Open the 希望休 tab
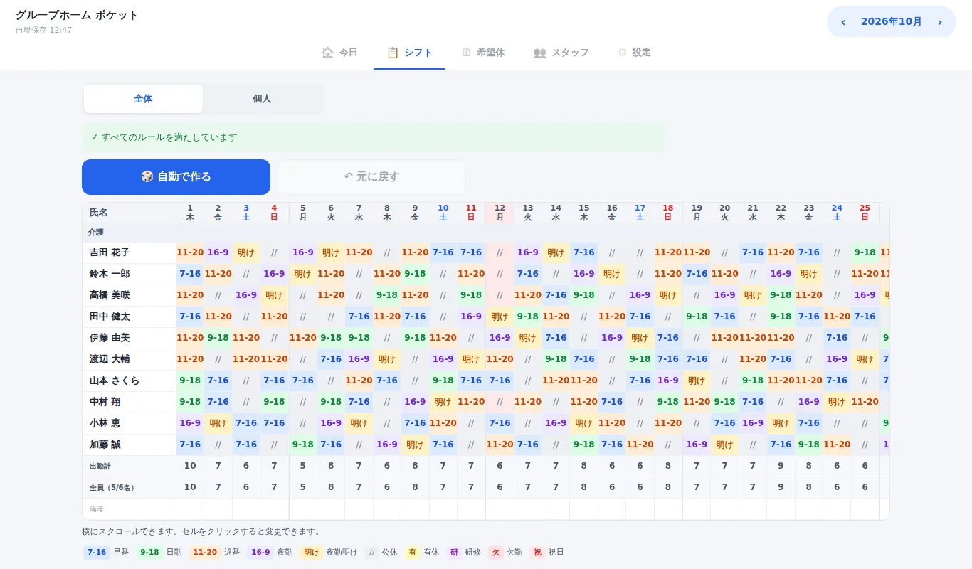972x569 pixels. tap(483, 53)
